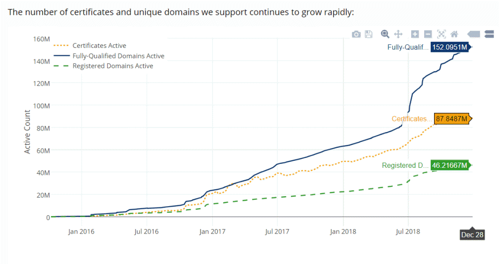Enable show closest data on hover
Screen dimensions: 499x264
click(x=473, y=34)
